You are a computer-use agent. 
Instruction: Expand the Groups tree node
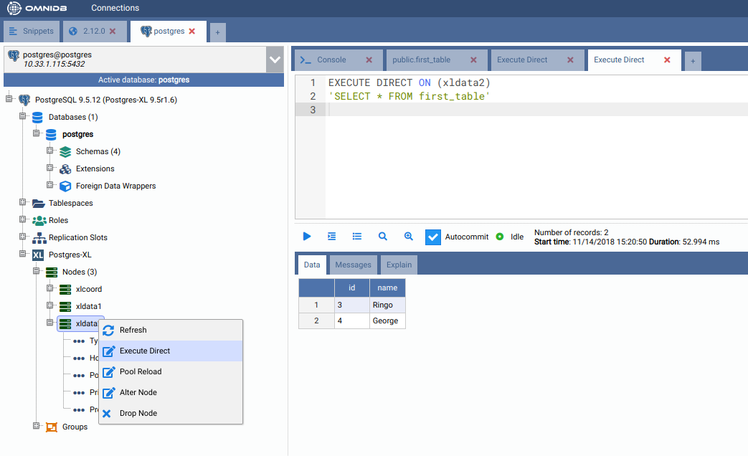coord(37,427)
